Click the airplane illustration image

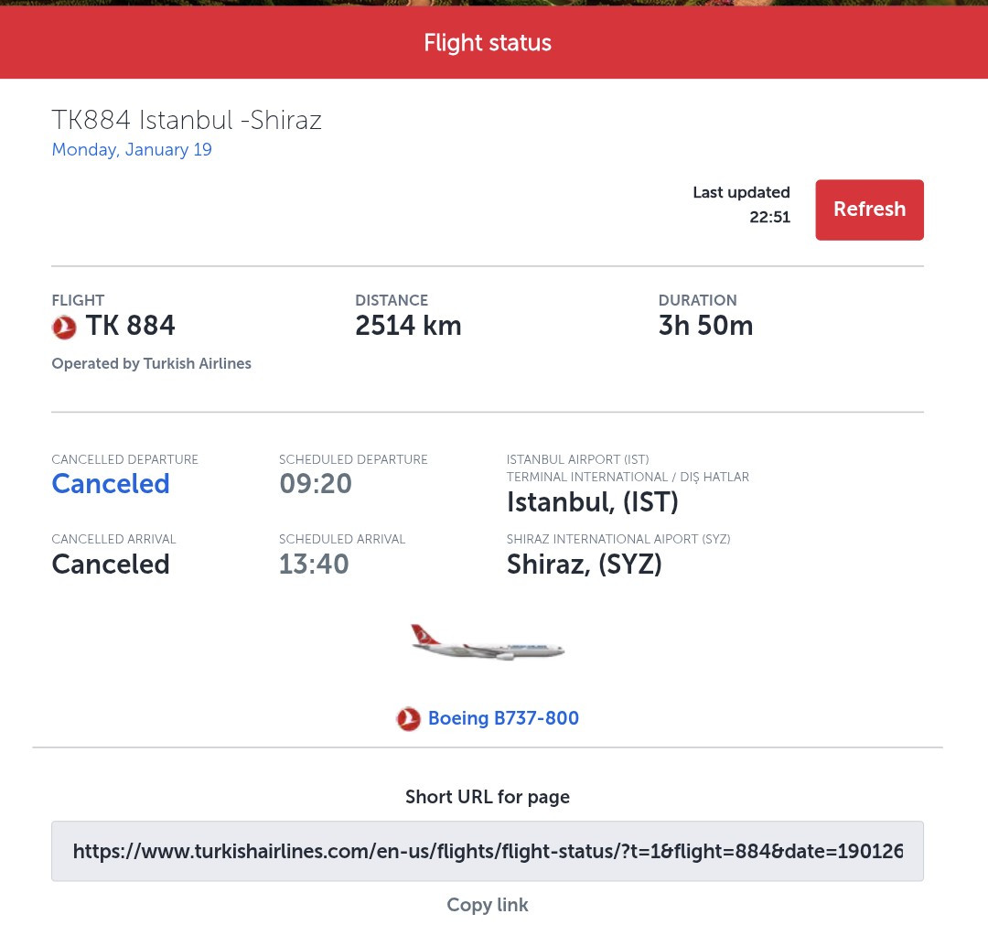pos(488,643)
